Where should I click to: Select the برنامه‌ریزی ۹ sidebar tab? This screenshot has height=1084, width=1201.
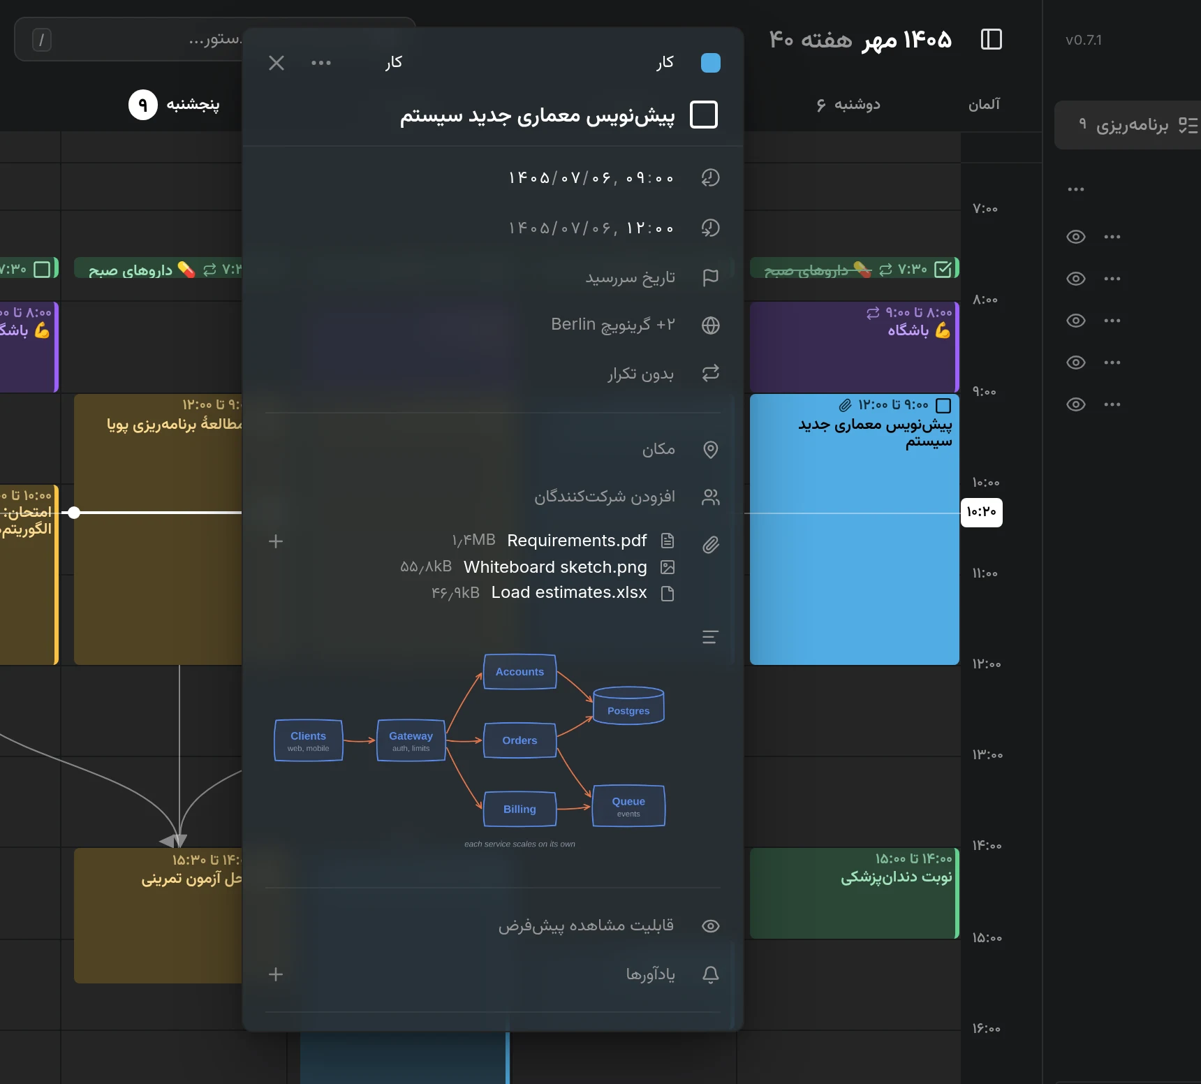click(1128, 125)
